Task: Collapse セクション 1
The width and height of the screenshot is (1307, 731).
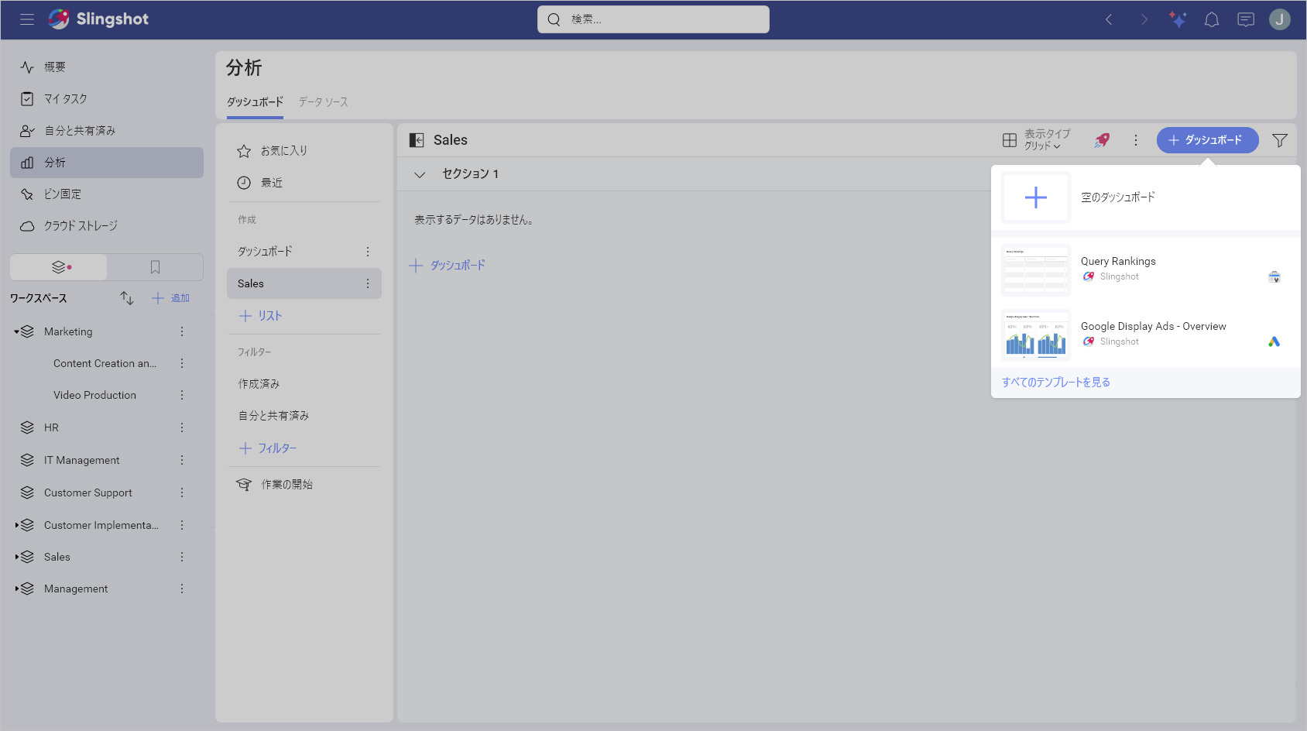Action: pos(420,174)
